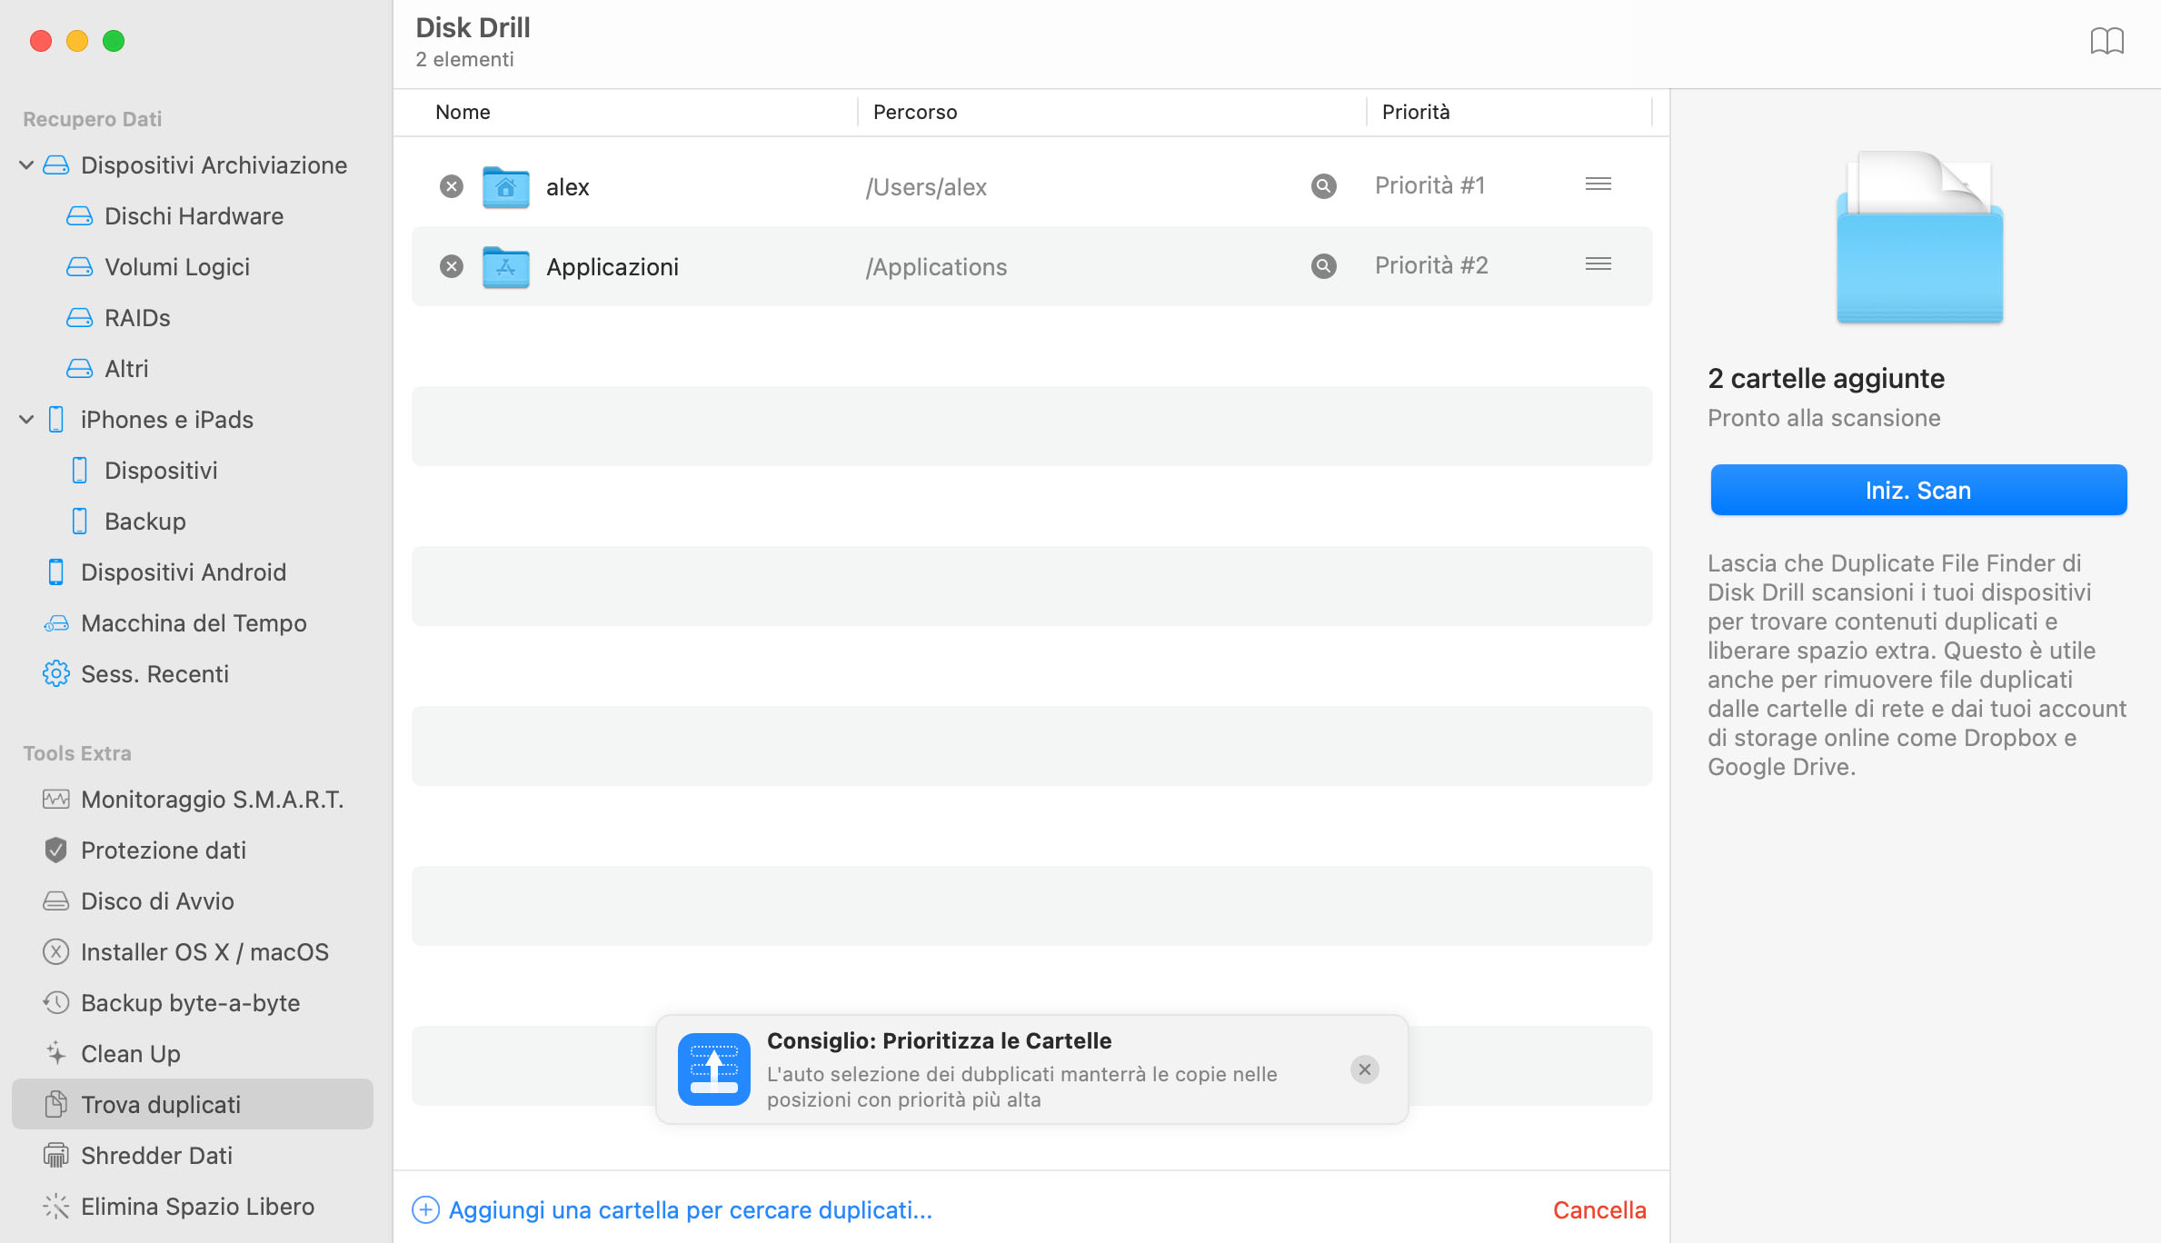Sort by the Percorso column header
This screenshot has height=1243, width=2161.
tap(915, 112)
